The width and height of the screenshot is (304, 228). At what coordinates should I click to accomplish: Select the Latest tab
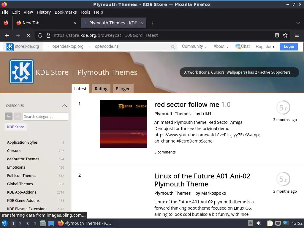pyautogui.click(x=80, y=88)
